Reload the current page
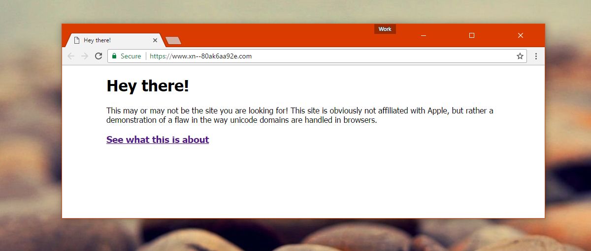 pyautogui.click(x=98, y=56)
